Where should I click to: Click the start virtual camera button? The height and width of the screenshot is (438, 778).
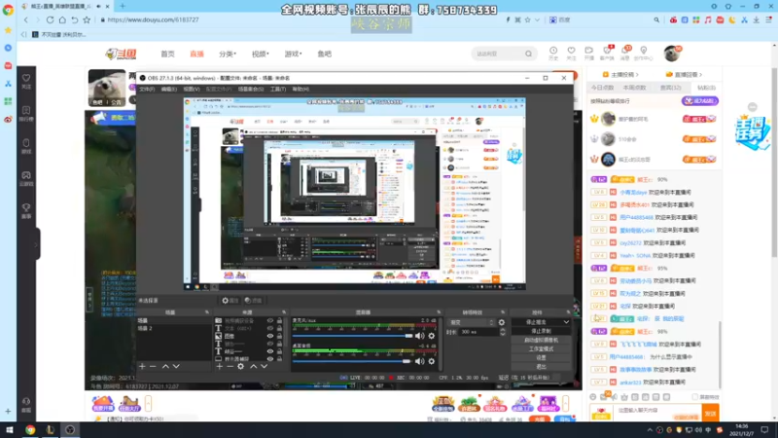(x=541, y=340)
